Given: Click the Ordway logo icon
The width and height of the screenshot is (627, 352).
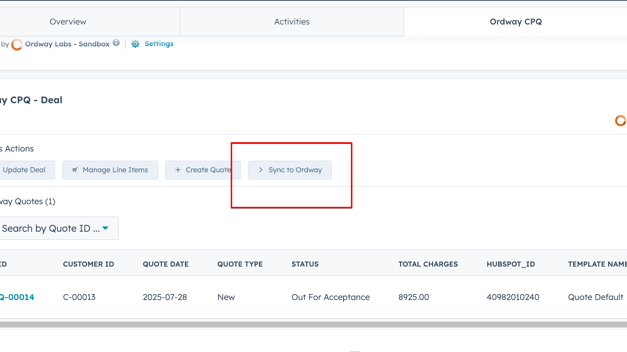Looking at the screenshot, I should point(17,45).
